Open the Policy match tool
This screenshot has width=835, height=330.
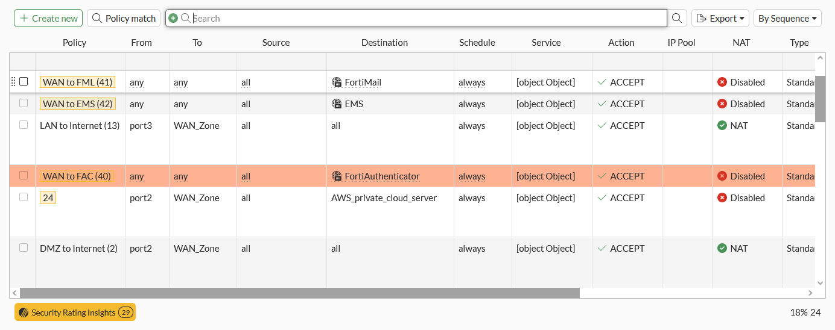click(124, 18)
